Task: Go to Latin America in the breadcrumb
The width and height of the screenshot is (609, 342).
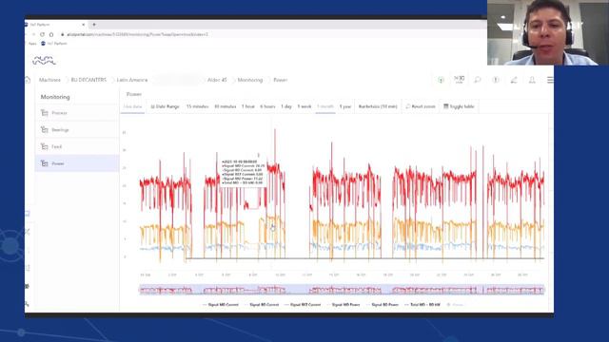Action: coord(132,80)
